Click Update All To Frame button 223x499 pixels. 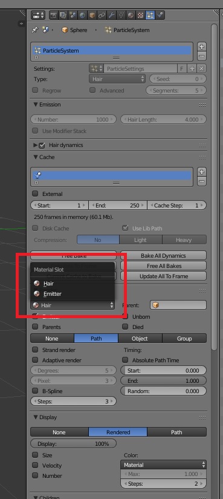164,276
